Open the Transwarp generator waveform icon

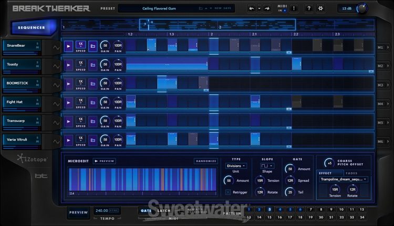(x=56, y=123)
